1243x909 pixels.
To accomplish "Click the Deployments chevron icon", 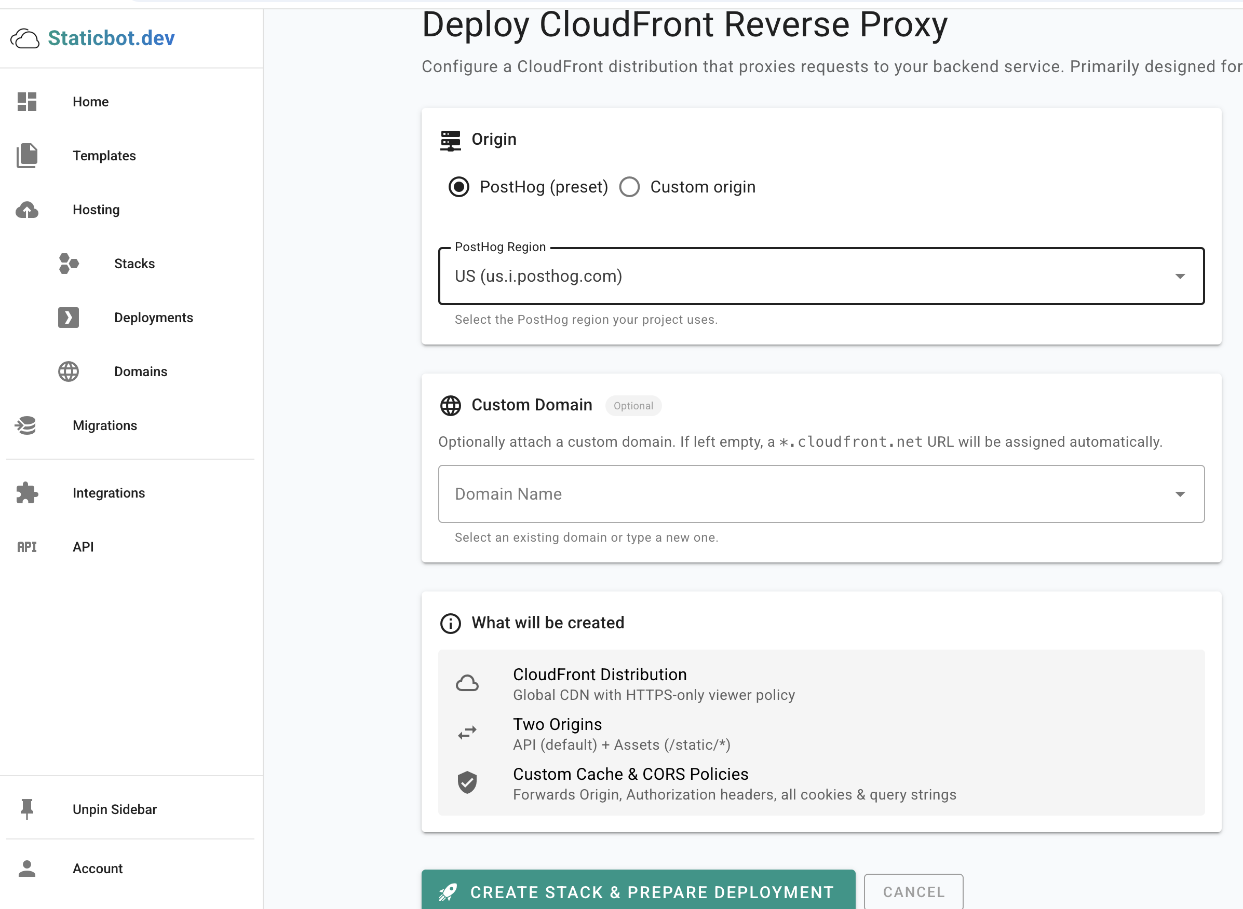I will 68,318.
